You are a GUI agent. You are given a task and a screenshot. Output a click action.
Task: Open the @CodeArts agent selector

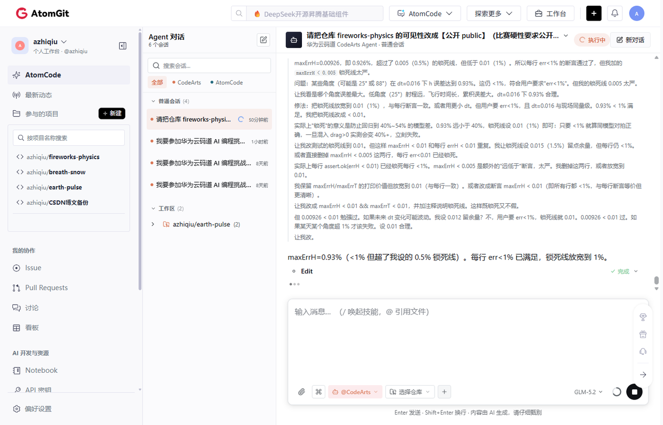pos(355,392)
